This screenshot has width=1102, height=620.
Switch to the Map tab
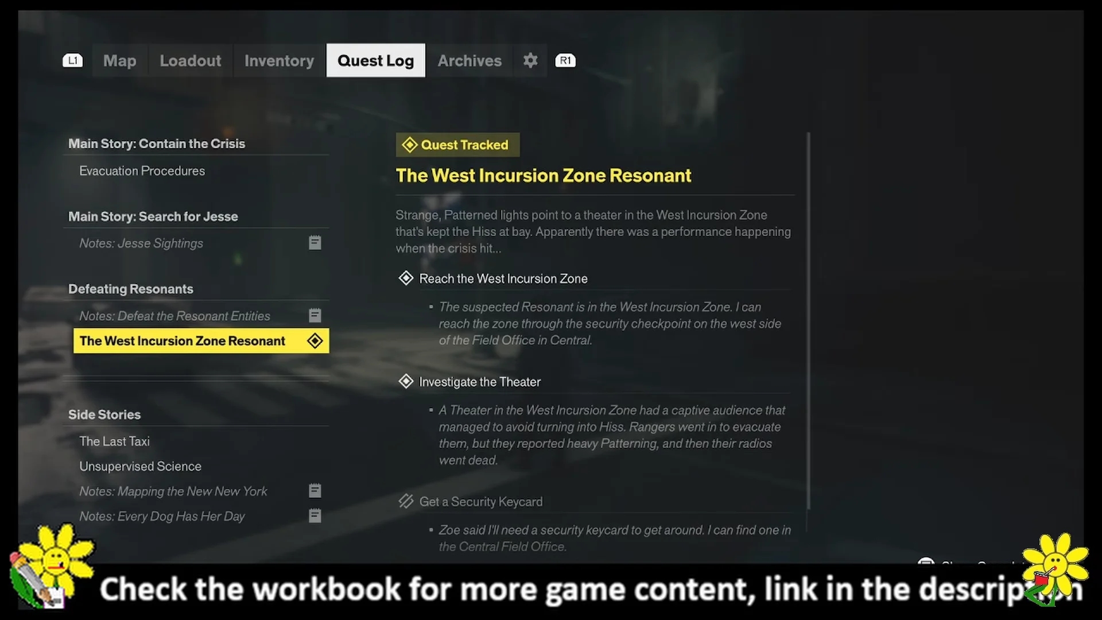point(120,60)
